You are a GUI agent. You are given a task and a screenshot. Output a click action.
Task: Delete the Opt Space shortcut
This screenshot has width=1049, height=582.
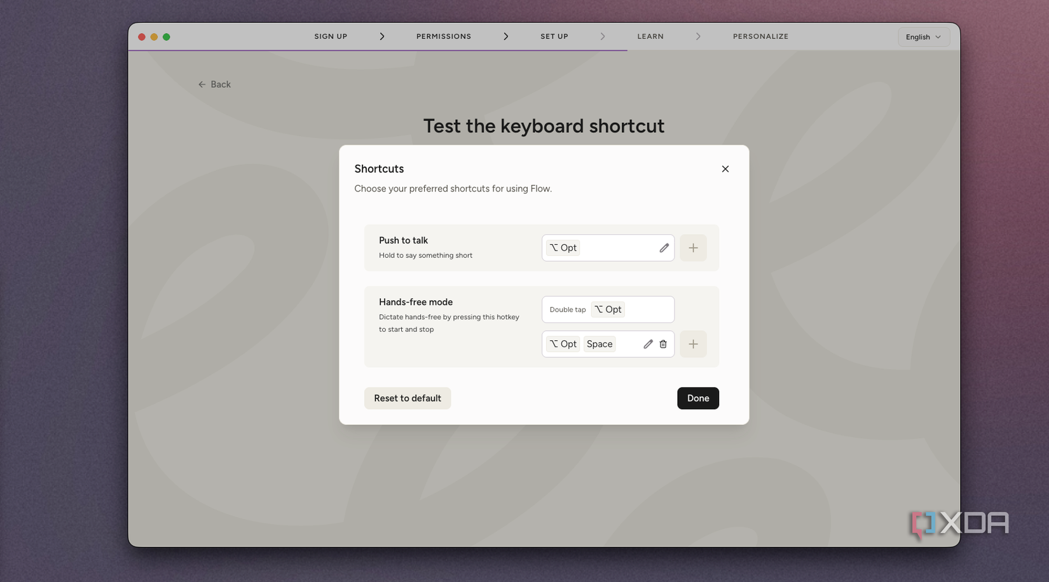pos(663,344)
